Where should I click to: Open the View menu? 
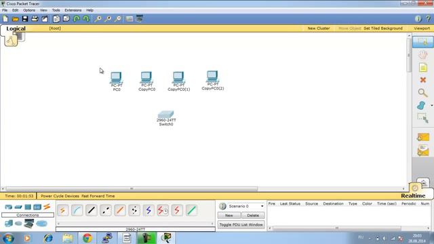[x=43, y=10]
